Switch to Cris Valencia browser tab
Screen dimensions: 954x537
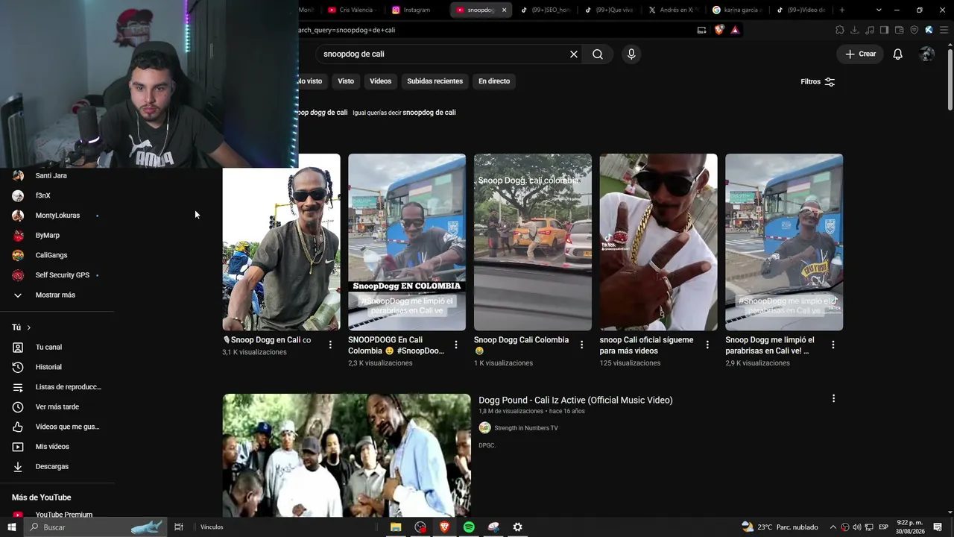tap(356, 10)
